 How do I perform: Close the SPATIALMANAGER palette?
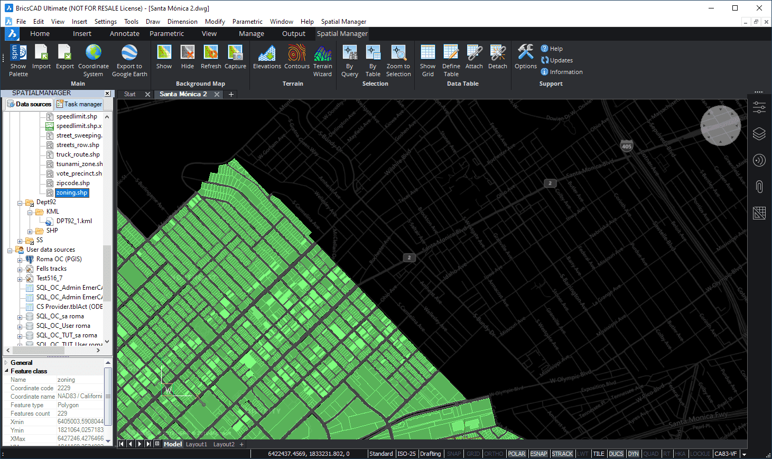click(107, 93)
